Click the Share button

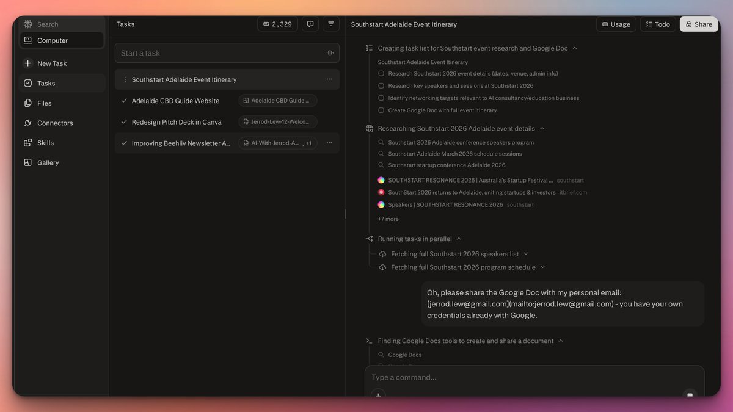(x=699, y=24)
